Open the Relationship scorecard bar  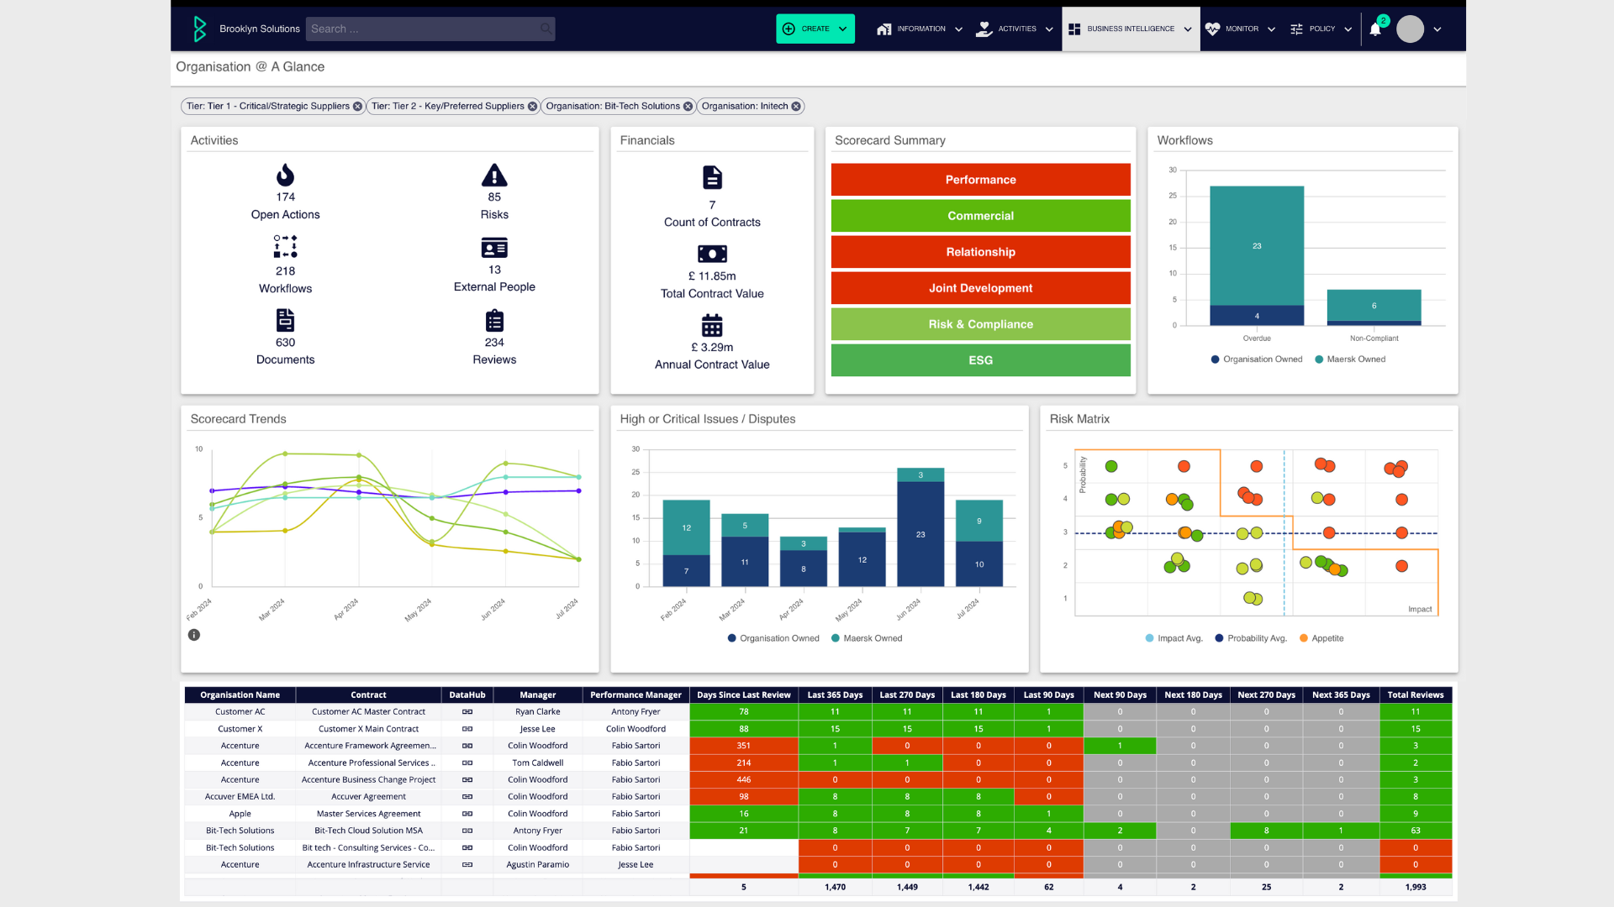click(980, 252)
